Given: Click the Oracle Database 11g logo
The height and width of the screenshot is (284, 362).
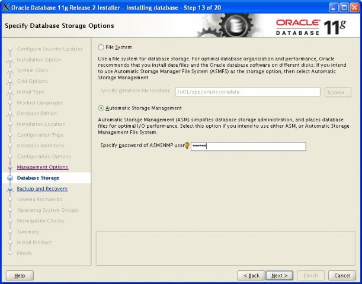Looking at the screenshot, I should coord(310,27).
